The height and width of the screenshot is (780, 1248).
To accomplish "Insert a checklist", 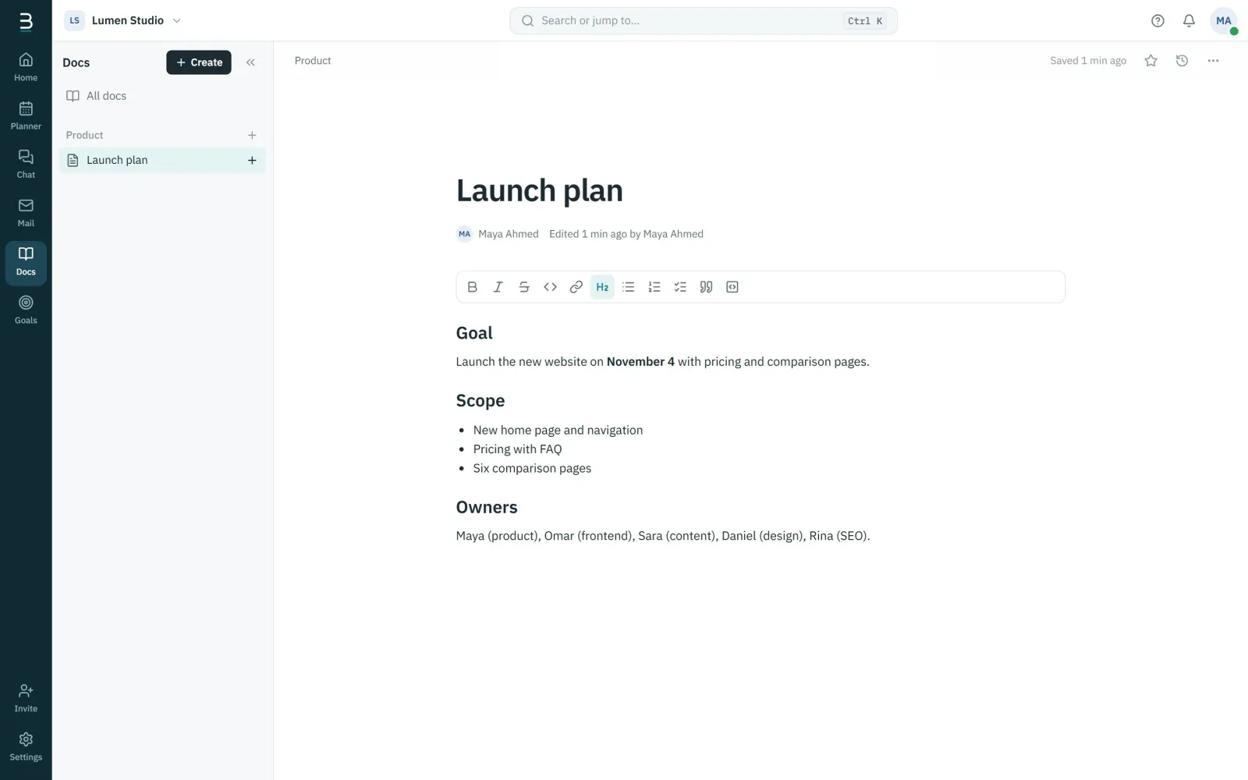I will coord(680,287).
